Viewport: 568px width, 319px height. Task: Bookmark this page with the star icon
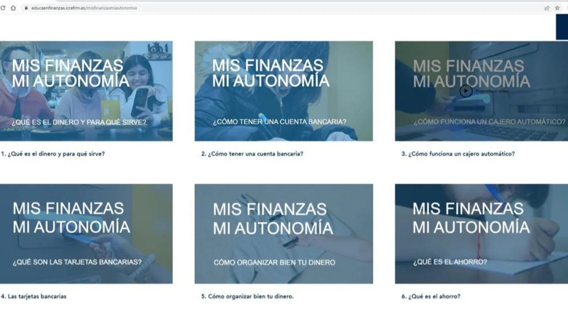pyautogui.click(x=557, y=8)
